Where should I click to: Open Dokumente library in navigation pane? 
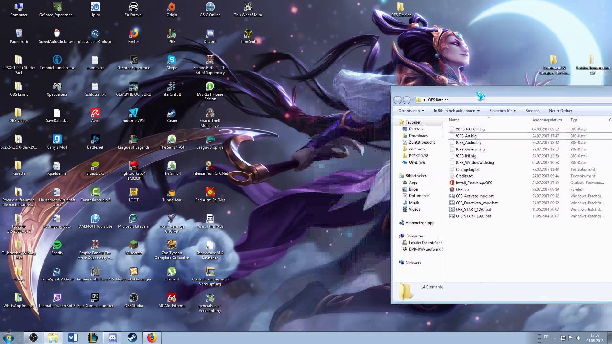point(418,196)
